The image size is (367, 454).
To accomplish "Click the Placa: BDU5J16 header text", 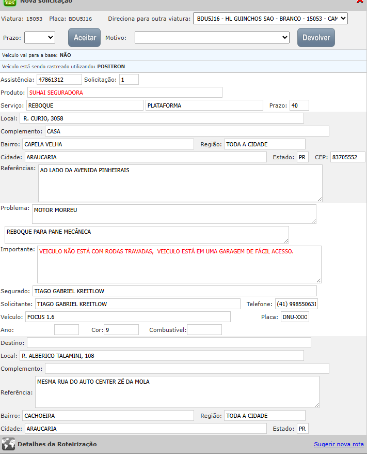I will [x=71, y=19].
